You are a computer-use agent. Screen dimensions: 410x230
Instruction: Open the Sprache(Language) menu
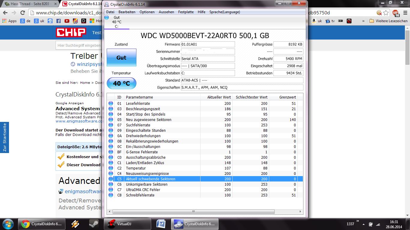tap(225, 12)
